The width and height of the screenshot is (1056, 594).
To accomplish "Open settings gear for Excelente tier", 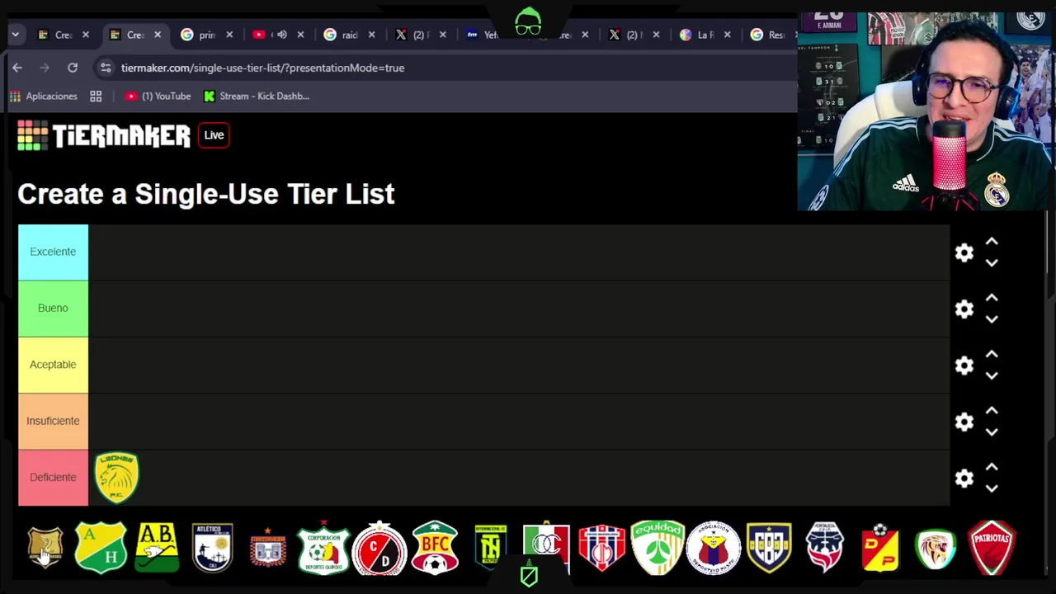I will coord(964,252).
